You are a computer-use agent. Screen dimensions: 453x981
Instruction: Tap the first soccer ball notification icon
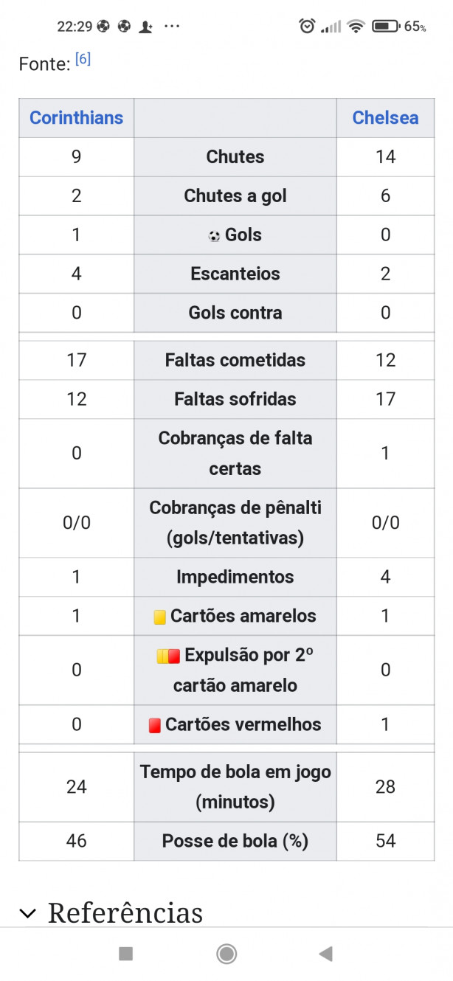pyautogui.click(x=103, y=27)
